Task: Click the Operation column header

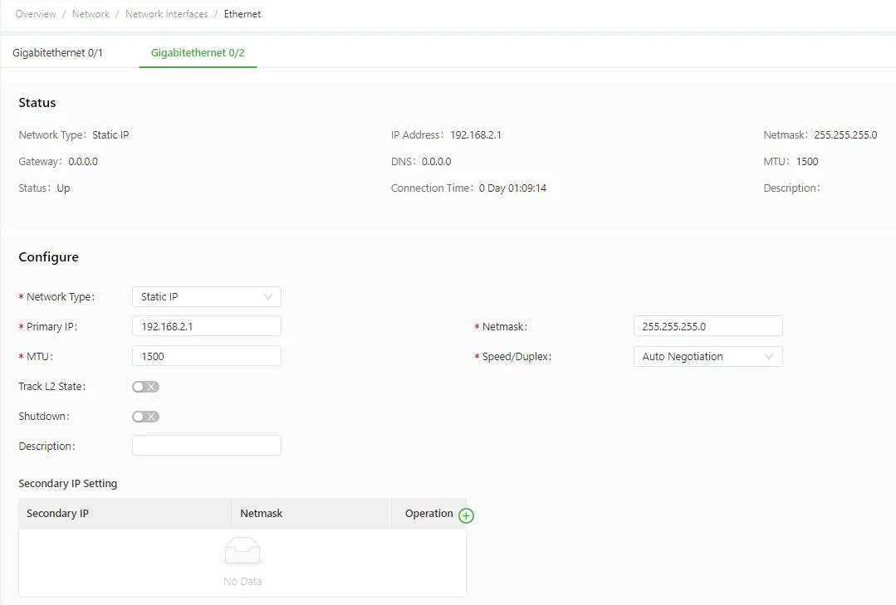Action: [429, 513]
